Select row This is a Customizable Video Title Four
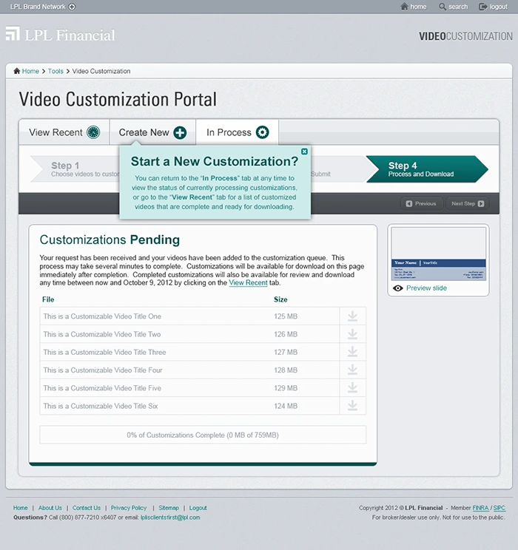518x550 pixels. tap(203, 370)
